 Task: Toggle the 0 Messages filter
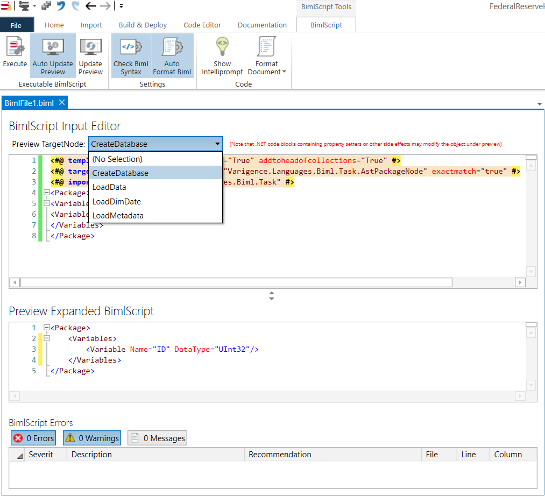click(x=157, y=438)
